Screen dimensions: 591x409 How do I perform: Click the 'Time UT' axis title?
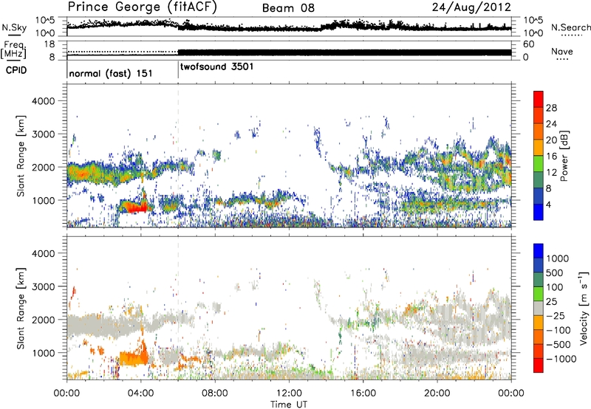point(289,405)
